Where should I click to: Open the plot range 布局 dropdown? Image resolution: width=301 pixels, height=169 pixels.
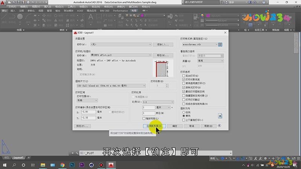coord(87,100)
